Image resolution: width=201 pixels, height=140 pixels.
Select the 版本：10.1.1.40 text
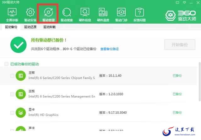[x=110, y=76]
